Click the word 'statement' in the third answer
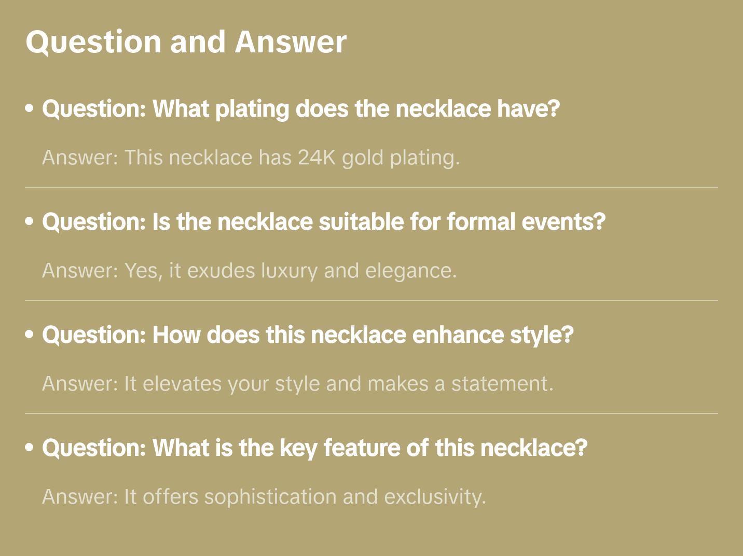The width and height of the screenshot is (743, 556). pyautogui.click(x=499, y=384)
